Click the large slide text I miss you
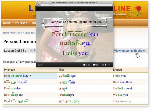 pyautogui.click(x=75, y=53)
